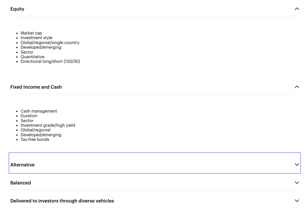Select the Investment style list item
The image size is (308, 212).
36,38
